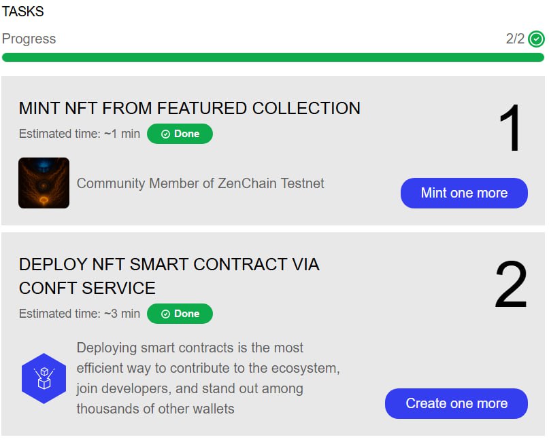Click the Estimated time ~1 min label
The height and width of the screenshot is (442, 549).
coord(80,134)
